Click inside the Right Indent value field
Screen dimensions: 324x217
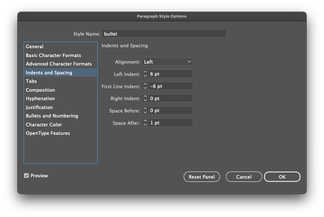(170, 98)
